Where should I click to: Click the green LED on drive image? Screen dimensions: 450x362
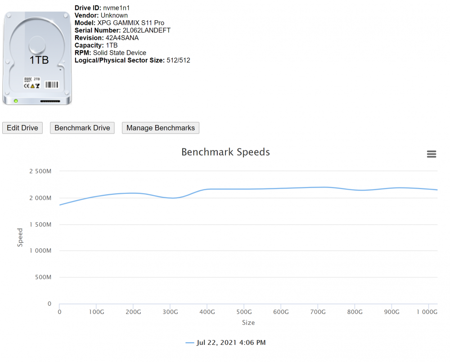16,101
